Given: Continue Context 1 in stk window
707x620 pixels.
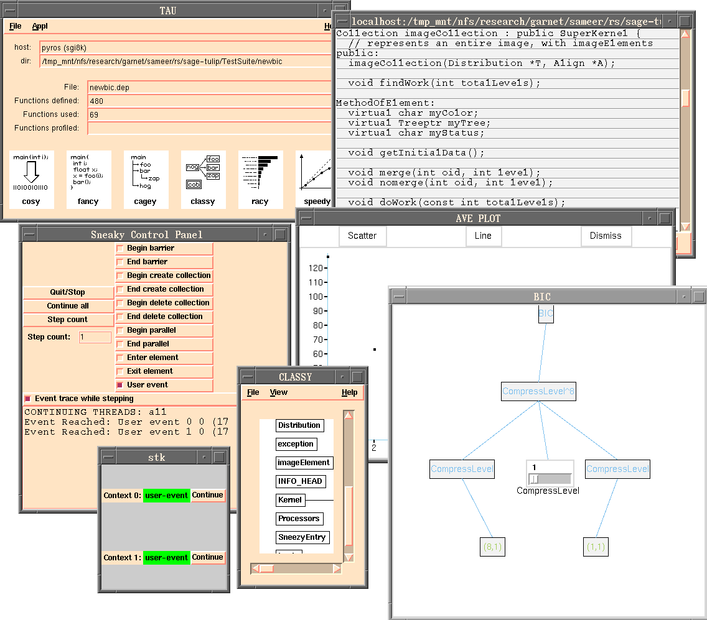Looking at the screenshot, I should [x=207, y=557].
